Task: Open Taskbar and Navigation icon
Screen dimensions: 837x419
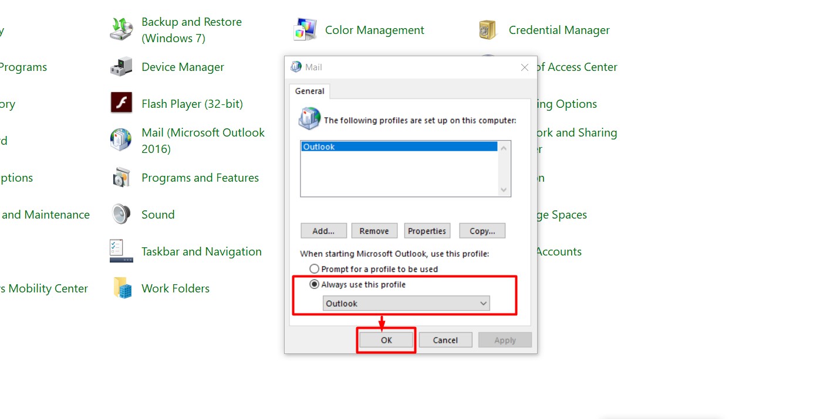Action: (x=122, y=251)
